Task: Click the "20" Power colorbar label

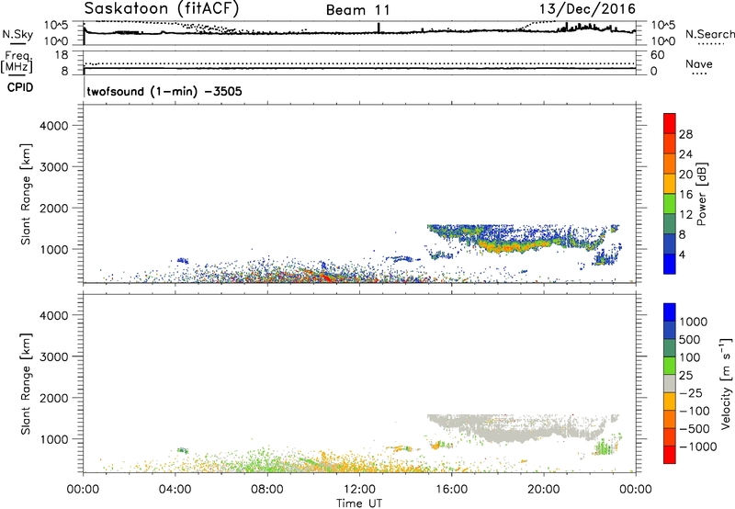Action: [x=685, y=175]
